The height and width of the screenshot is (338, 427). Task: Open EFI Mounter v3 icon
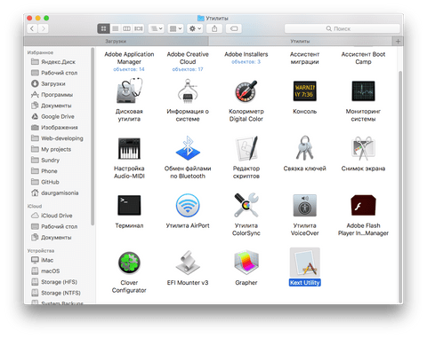(188, 263)
